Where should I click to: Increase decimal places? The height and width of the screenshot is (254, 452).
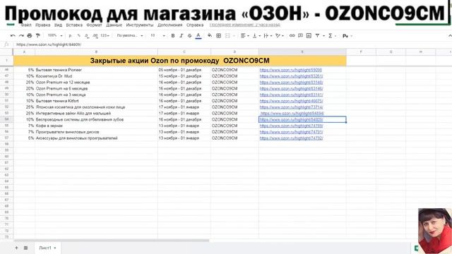tap(95, 36)
